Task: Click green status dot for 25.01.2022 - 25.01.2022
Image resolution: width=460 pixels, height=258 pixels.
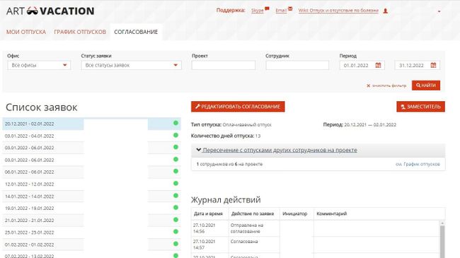Action: click(176, 232)
